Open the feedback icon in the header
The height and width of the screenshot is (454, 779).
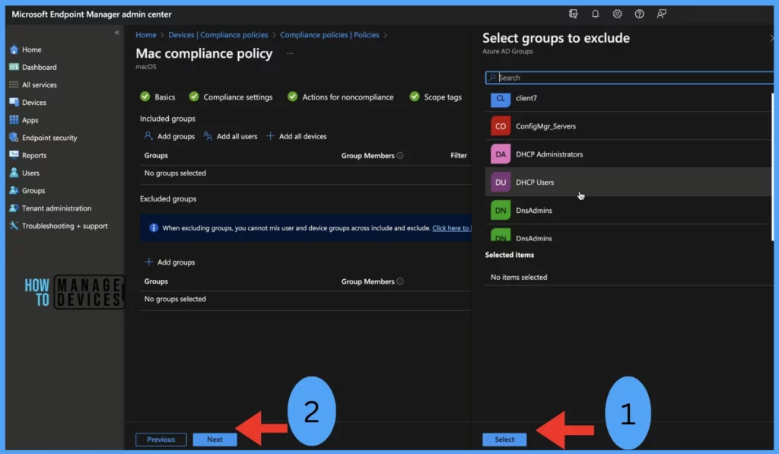pos(661,14)
